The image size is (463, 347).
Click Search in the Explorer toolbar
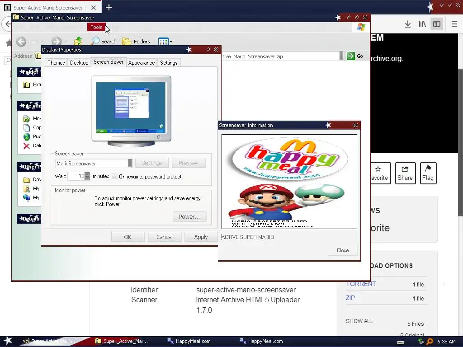[104, 41]
